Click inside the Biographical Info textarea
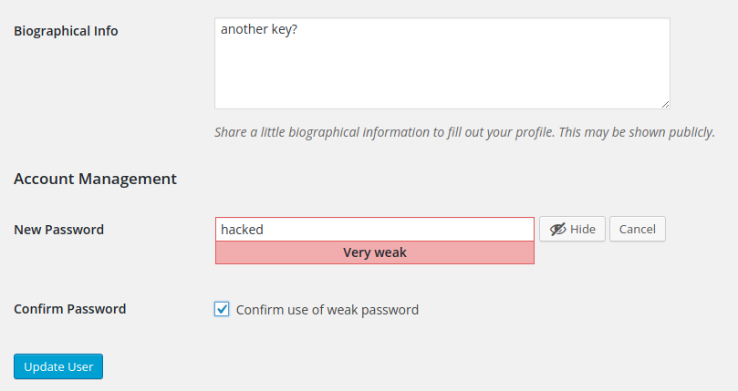The width and height of the screenshot is (738, 391). [x=442, y=64]
